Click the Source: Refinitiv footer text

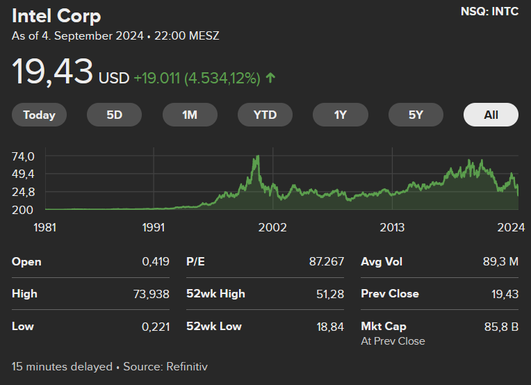click(x=165, y=367)
